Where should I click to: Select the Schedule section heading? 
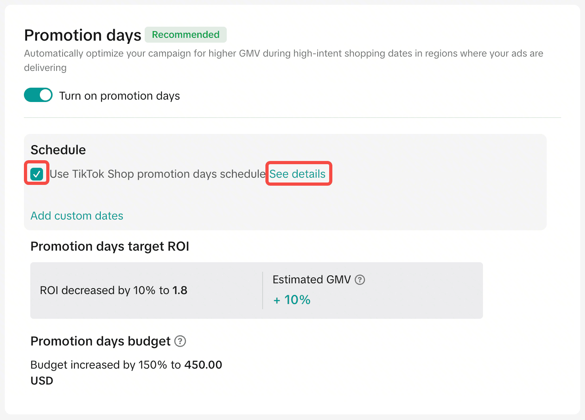(x=58, y=150)
